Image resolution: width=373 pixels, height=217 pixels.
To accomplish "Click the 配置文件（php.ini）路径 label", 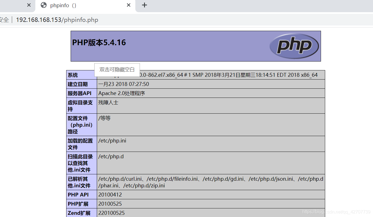I will tap(81, 125).
